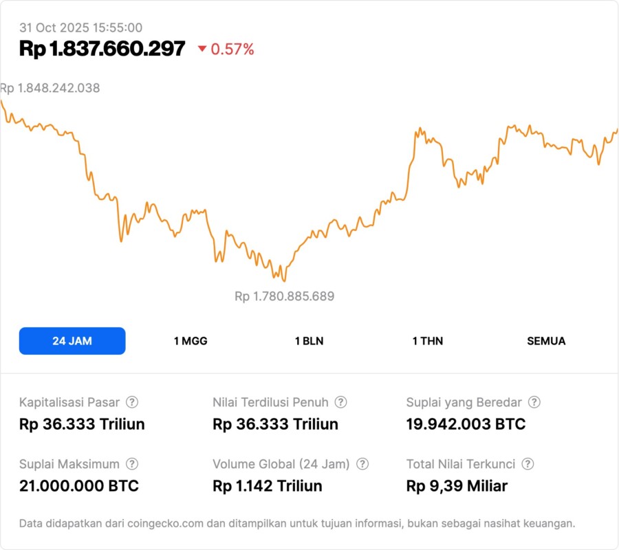Click the low price label Rp 1.780.885.689
The height and width of the screenshot is (550, 619).
click(284, 296)
